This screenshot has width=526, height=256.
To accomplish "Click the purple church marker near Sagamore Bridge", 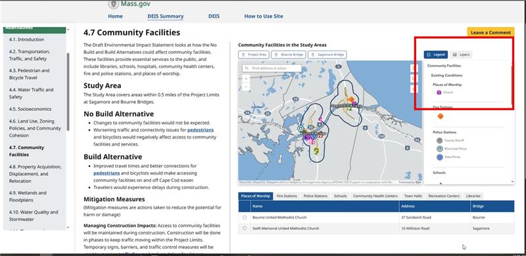I will pos(354,104).
